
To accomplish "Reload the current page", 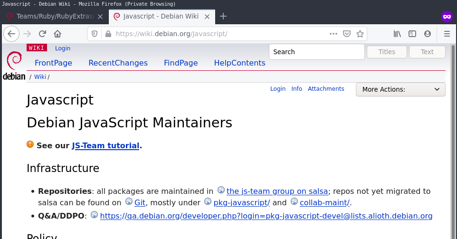I will 43,34.
